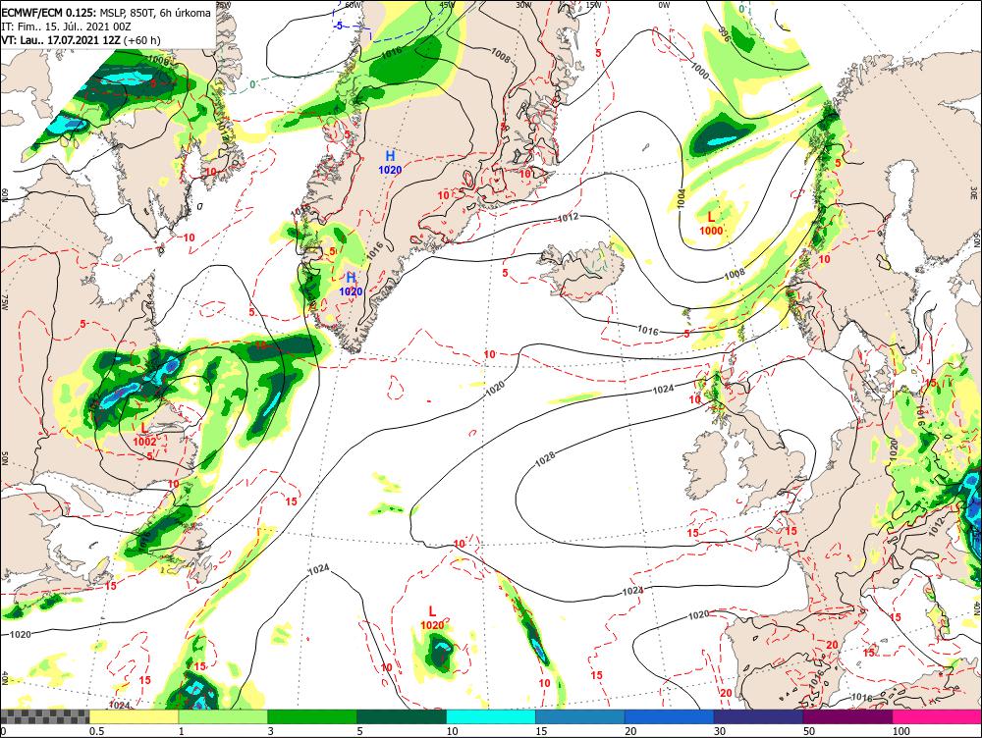Click the purple 50–100 mm legend swatch
The image size is (982, 738).
[x=848, y=716]
